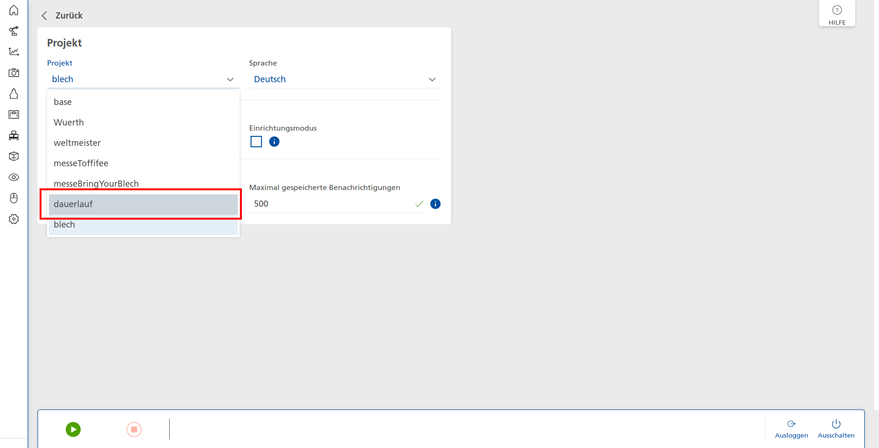Open the home page from the sidebar
The height and width of the screenshot is (448, 879).
click(14, 10)
